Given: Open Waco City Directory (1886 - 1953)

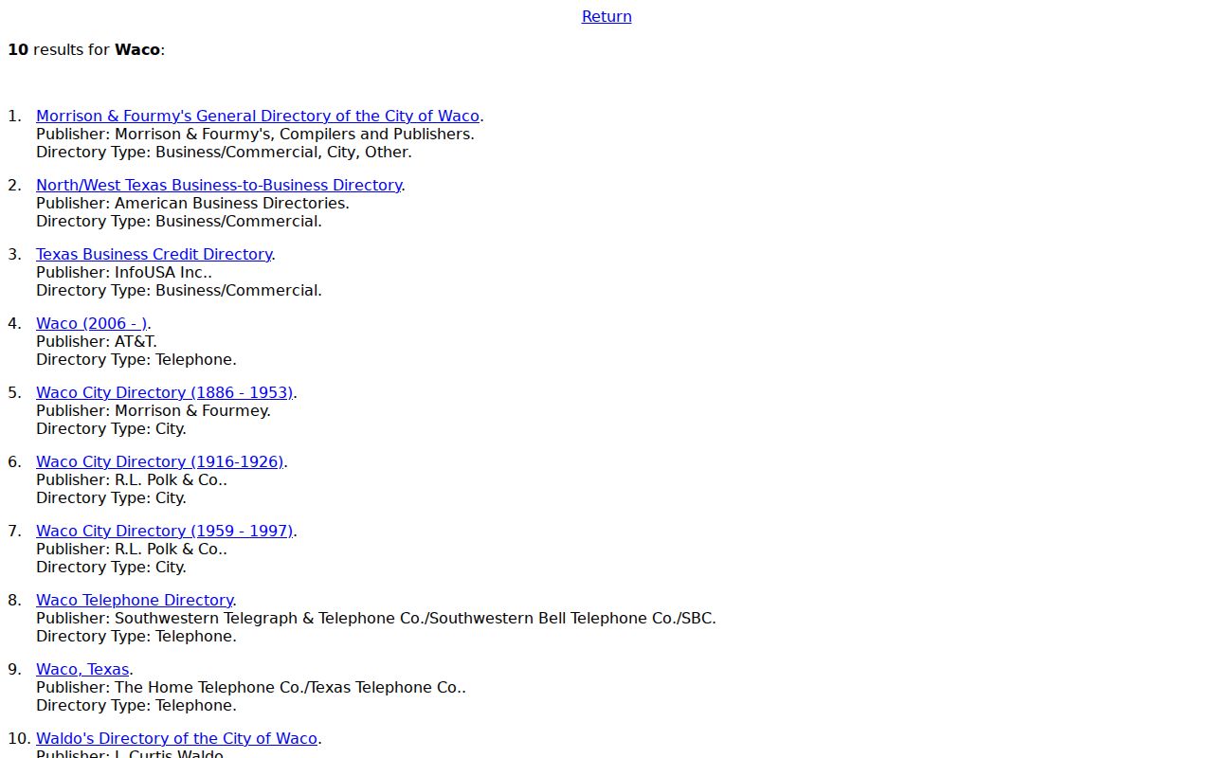Looking at the screenshot, I should pos(165,392).
